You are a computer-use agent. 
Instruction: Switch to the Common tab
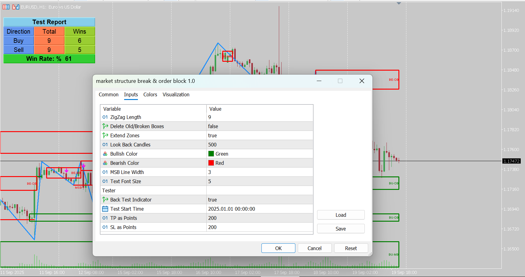pos(109,95)
